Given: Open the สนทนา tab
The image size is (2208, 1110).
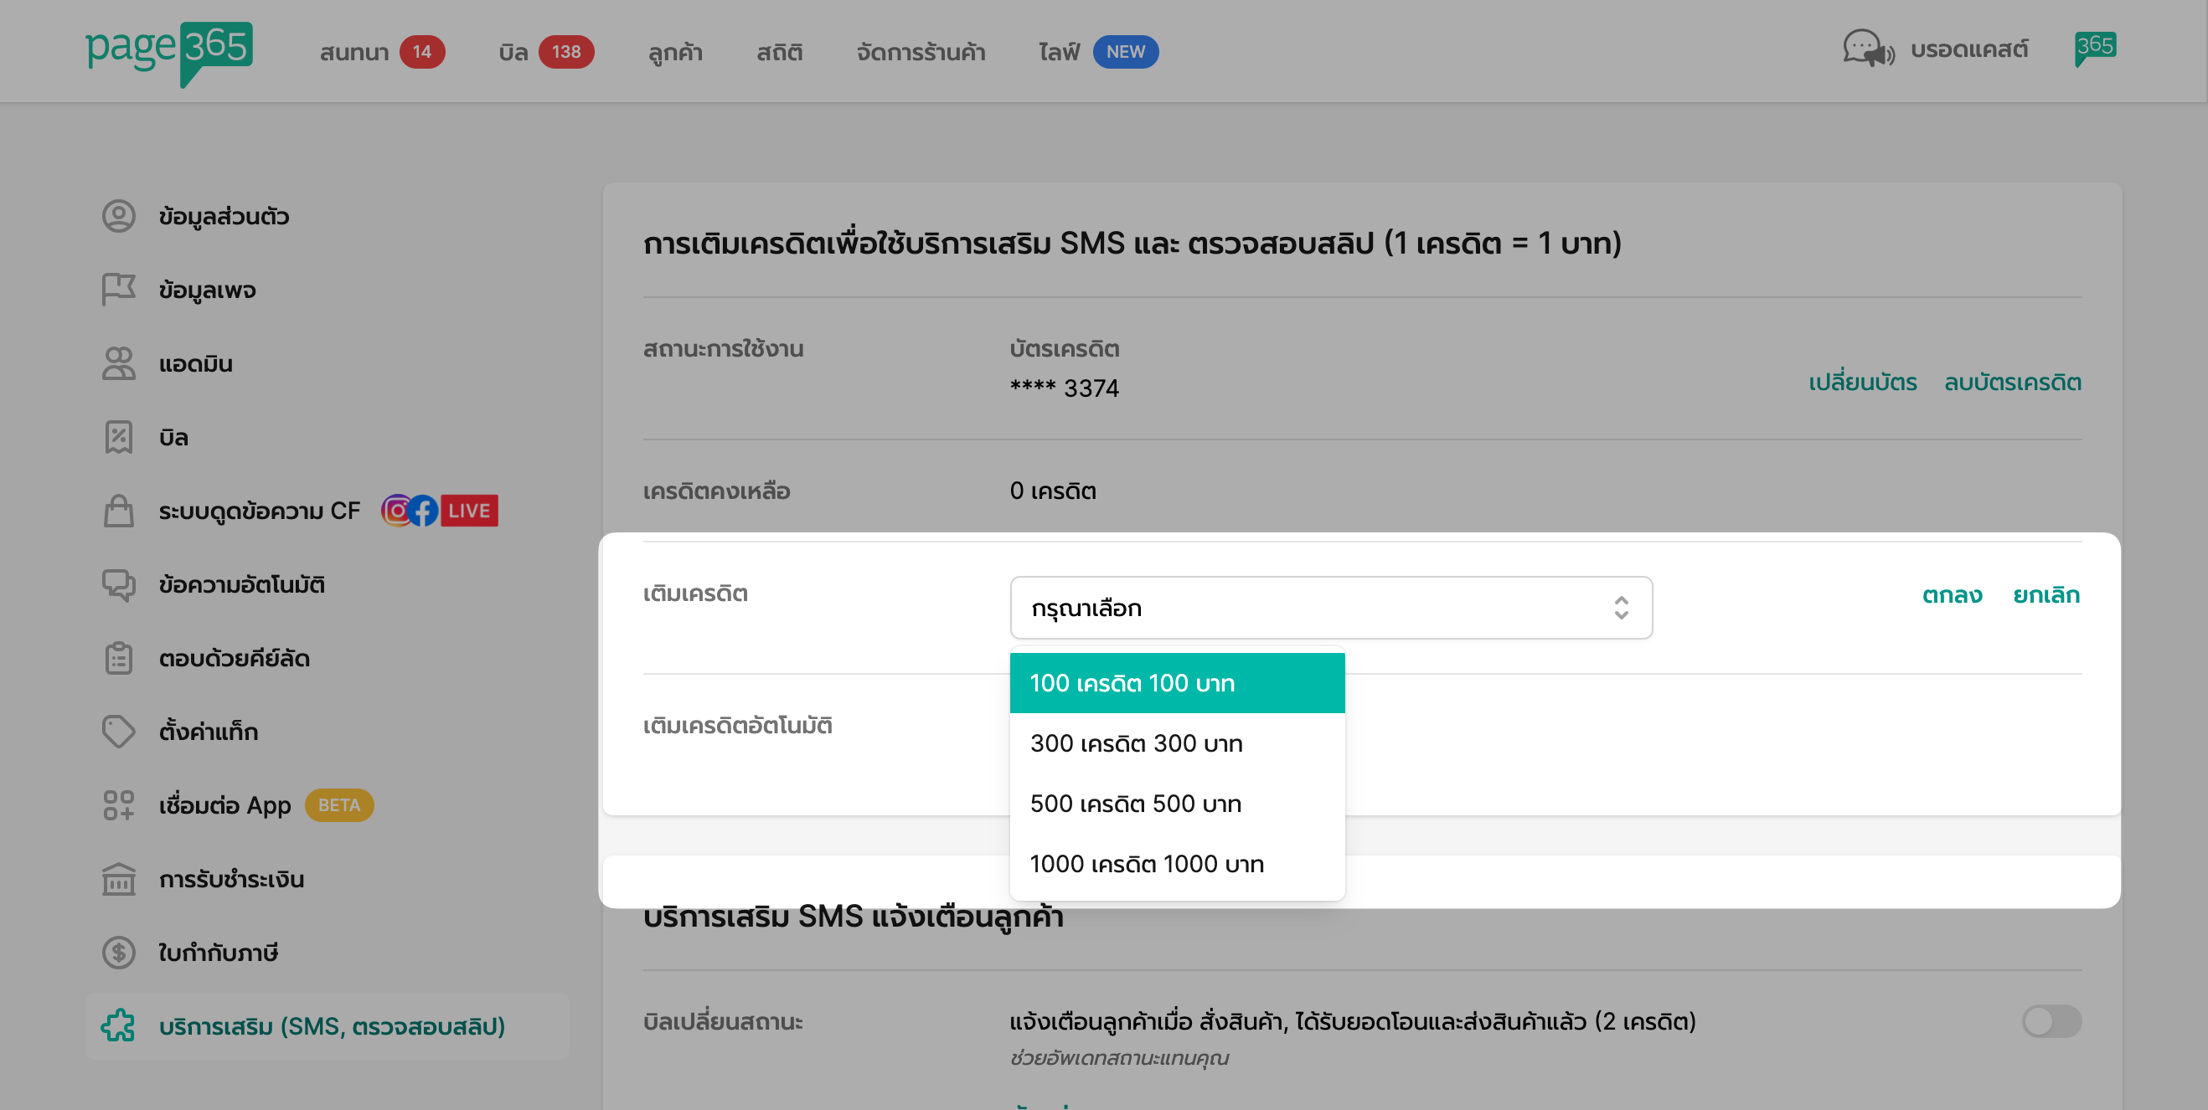Looking at the screenshot, I should pyautogui.click(x=354, y=52).
